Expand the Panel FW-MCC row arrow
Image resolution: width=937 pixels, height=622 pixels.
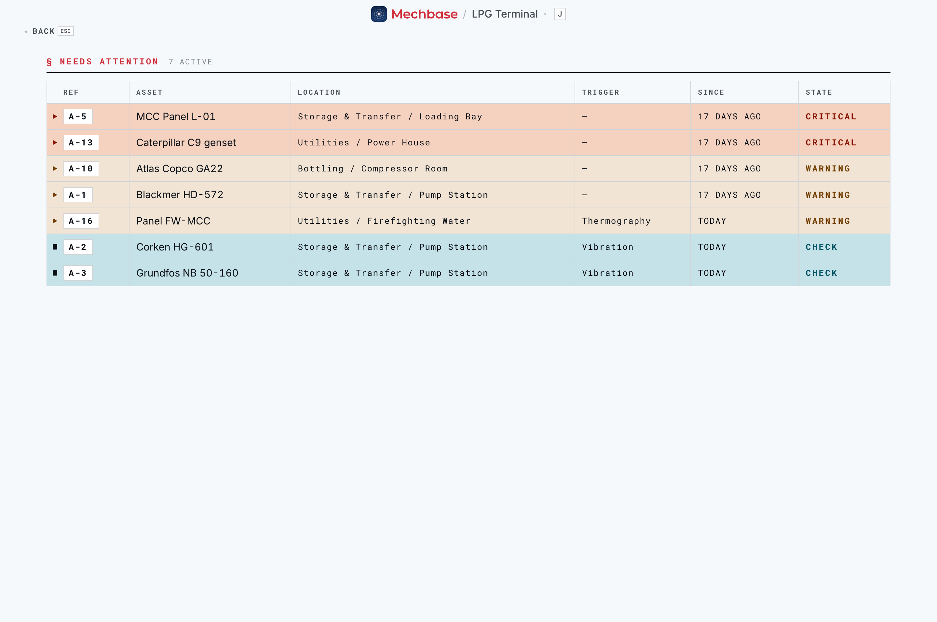(55, 221)
